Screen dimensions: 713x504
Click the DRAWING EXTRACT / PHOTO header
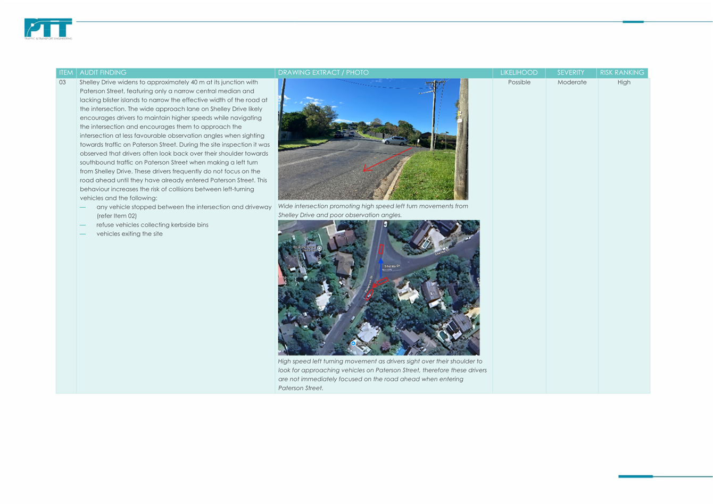(x=323, y=73)
